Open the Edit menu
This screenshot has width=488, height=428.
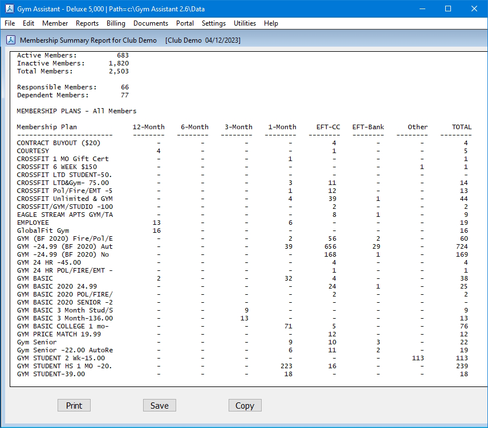click(29, 23)
